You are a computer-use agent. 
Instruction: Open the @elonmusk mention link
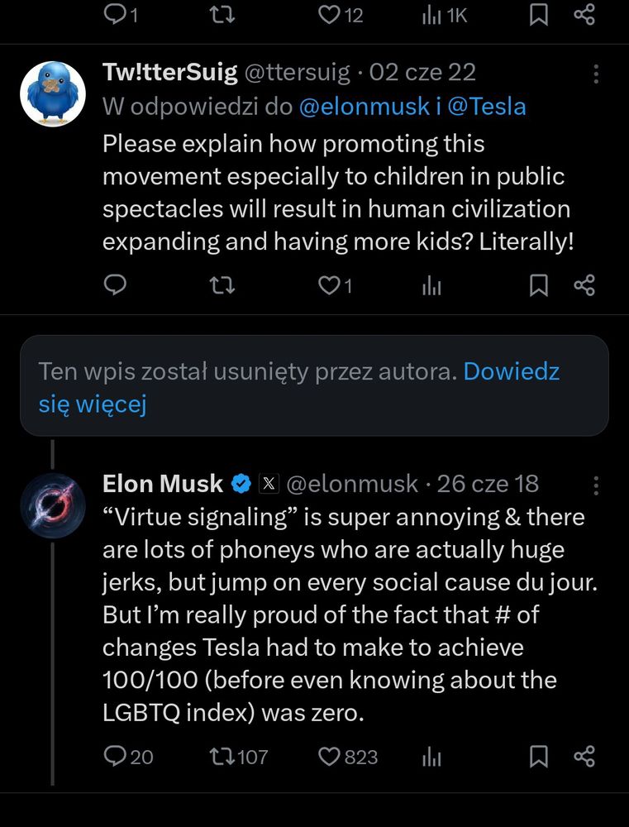(x=364, y=107)
